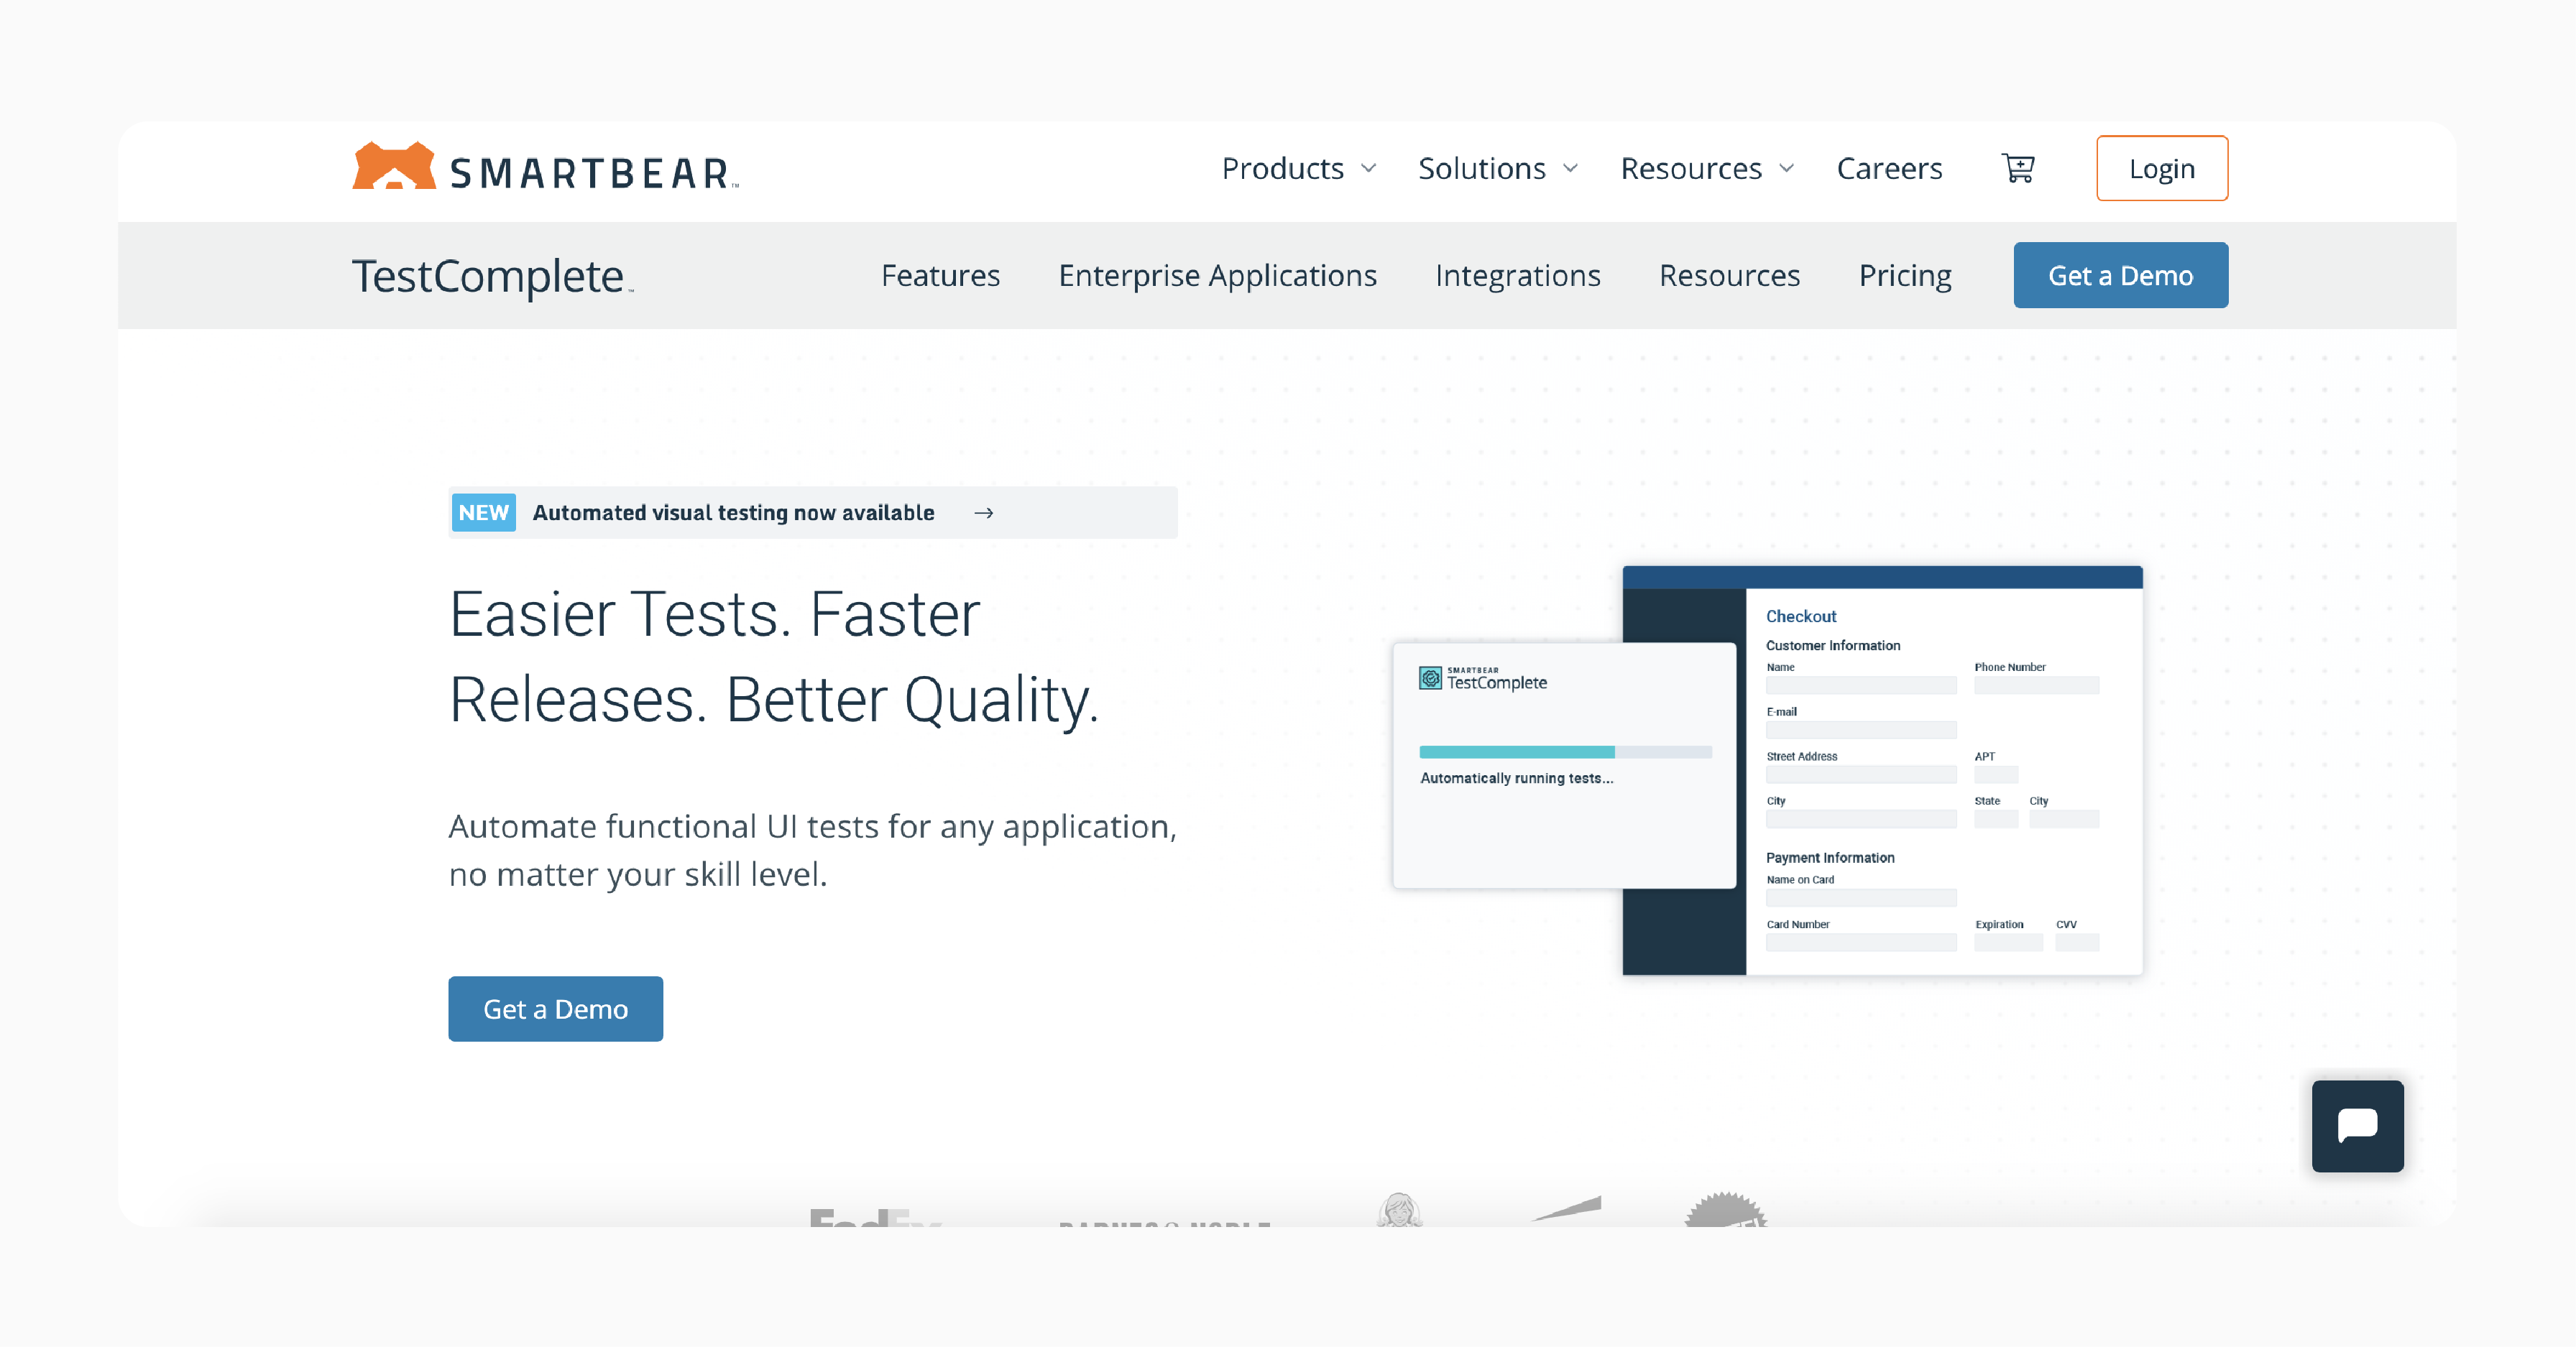Screen dimensions: 2576x1347
Task: Click Get a Demo in the sub-navigation
Action: coord(2120,275)
